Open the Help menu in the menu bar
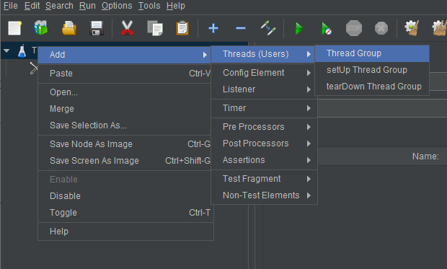Viewport: 447px width, 269px height. (176, 6)
